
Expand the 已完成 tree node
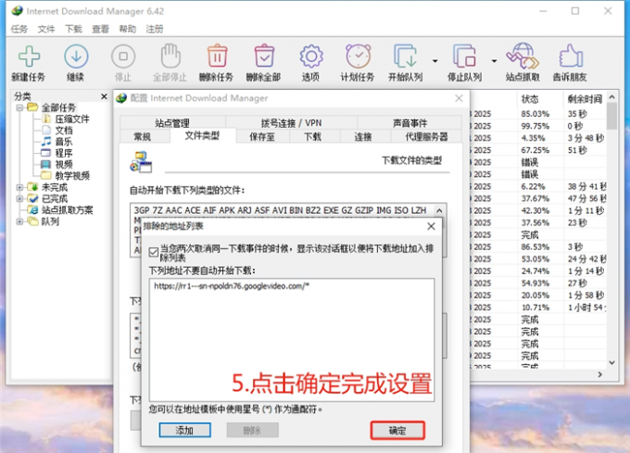point(19,198)
